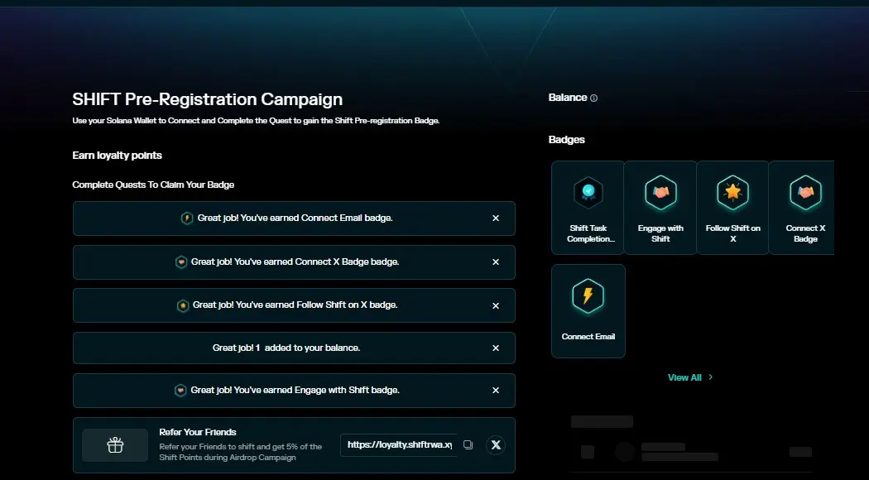Click the badge icon in Engage with Shift notification
869x480 pixels.
(180, 391)
